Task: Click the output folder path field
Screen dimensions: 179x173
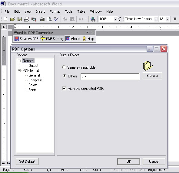Action: coord(110,77)
